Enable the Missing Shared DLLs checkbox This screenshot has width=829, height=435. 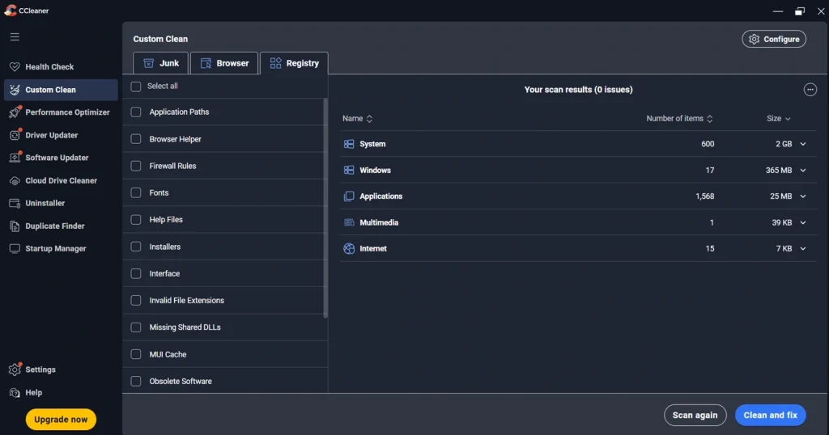click(x=136, y=327)
